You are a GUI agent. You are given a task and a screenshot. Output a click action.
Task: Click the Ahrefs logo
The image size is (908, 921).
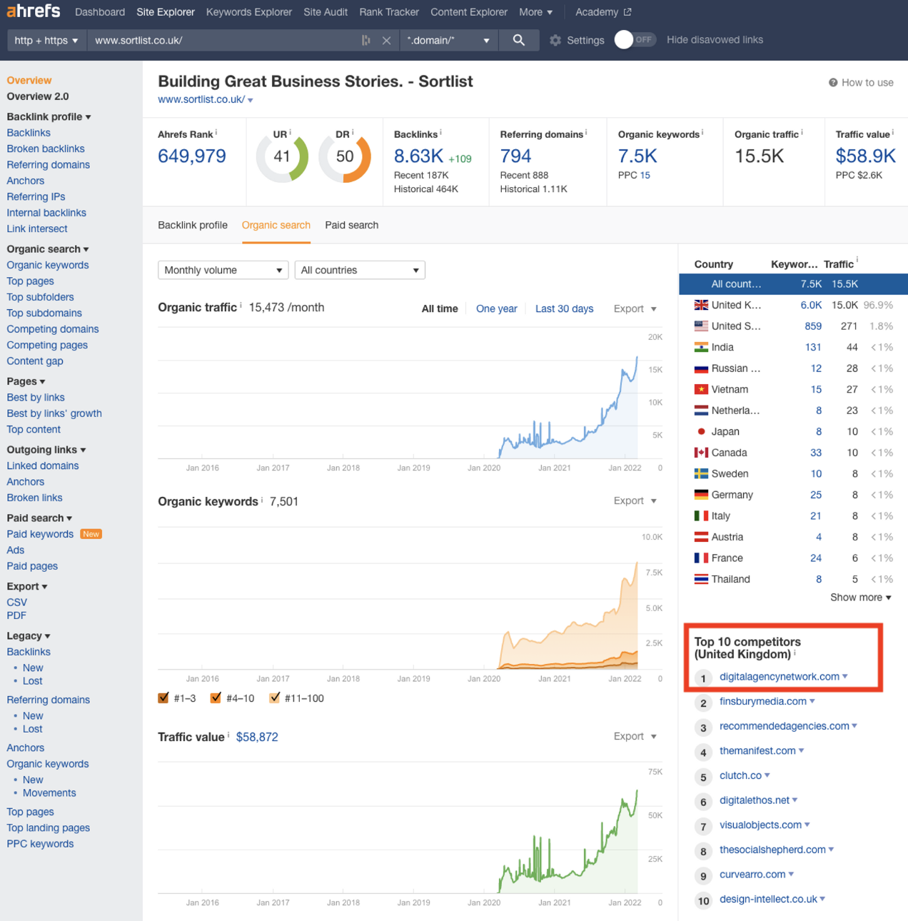click(34, 11)
